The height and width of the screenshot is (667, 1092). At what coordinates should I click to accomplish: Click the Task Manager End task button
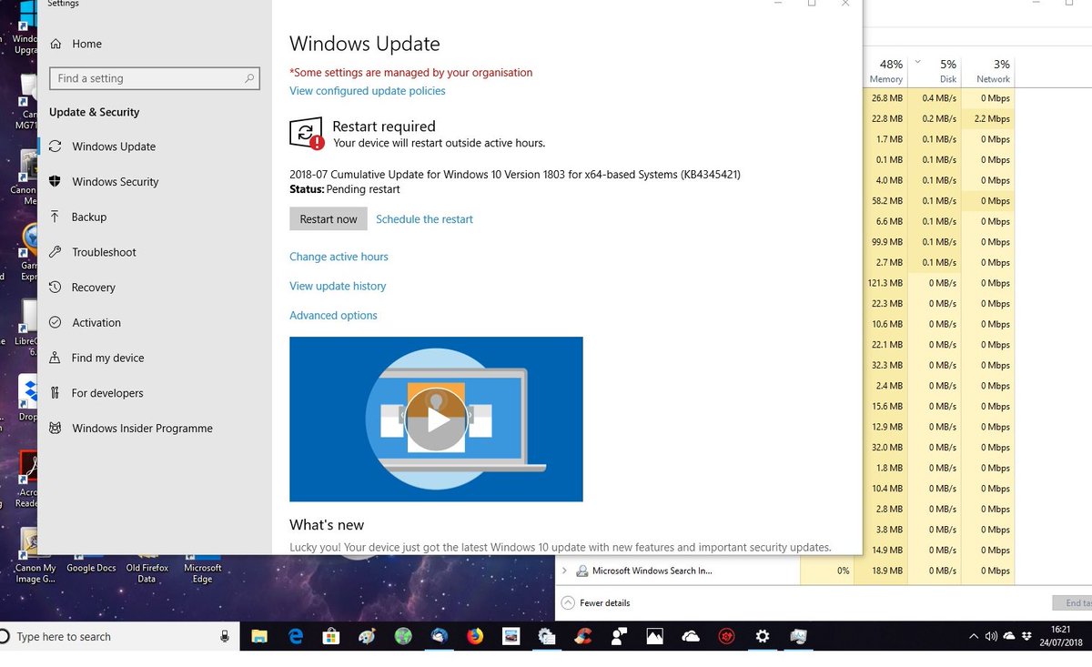pyautogui.click(x=1072, y=602)
